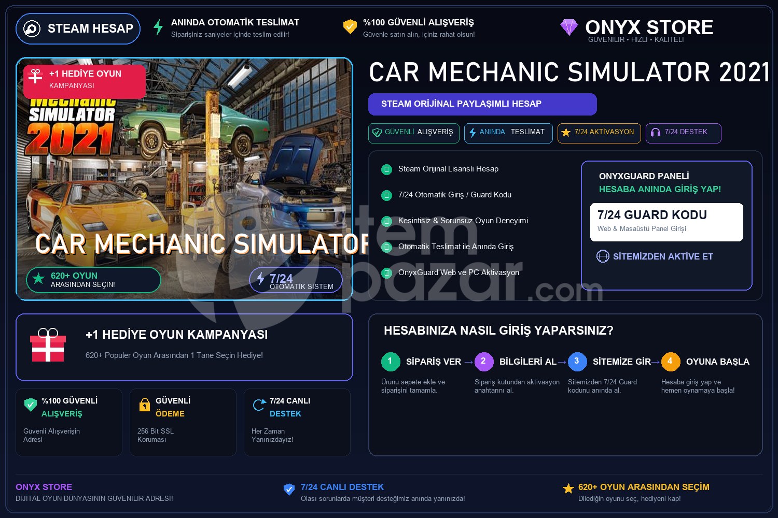Click the CAR MECHANIC SIMULATOR 2021 heading
The width and height of the screenshot is (778, 518).
tap(569, 72)
